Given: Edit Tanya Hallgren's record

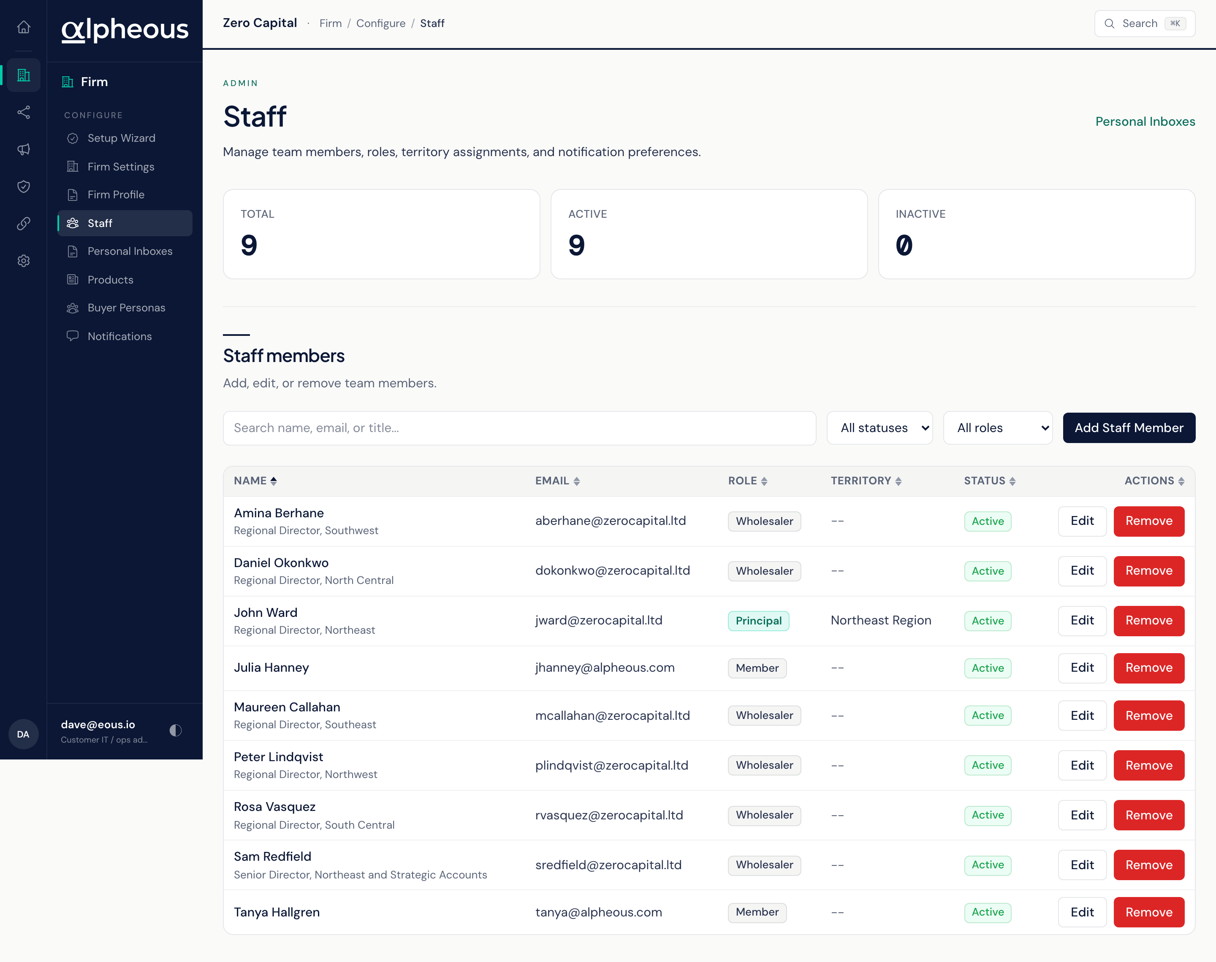Looking at the screenshot, I should click(1082, 913).
